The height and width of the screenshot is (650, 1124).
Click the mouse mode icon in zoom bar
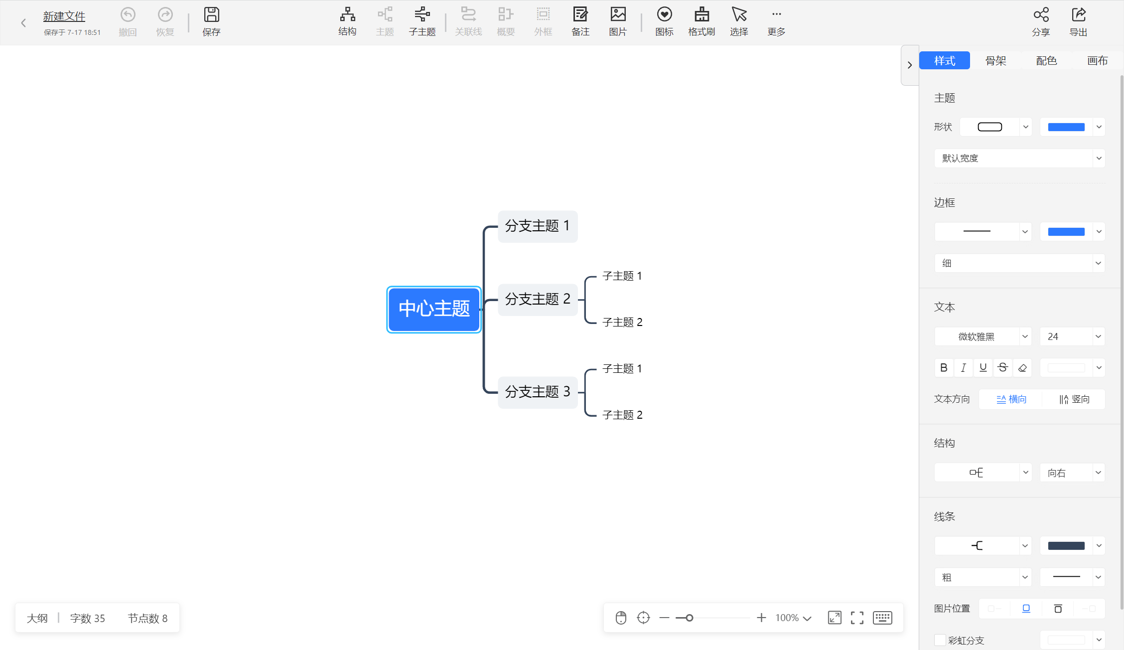(x=621, y=618)
